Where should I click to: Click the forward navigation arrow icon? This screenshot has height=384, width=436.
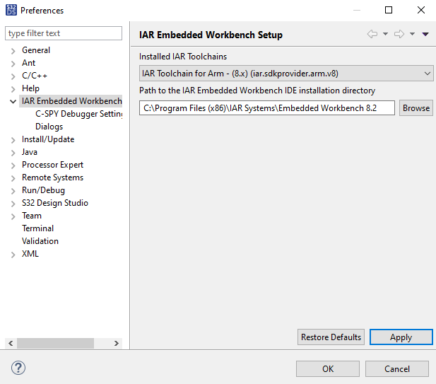coord(399,34)
